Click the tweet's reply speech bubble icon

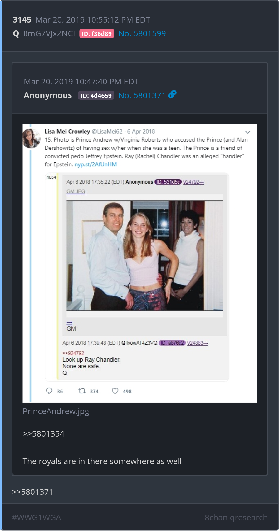coord(49,391)
